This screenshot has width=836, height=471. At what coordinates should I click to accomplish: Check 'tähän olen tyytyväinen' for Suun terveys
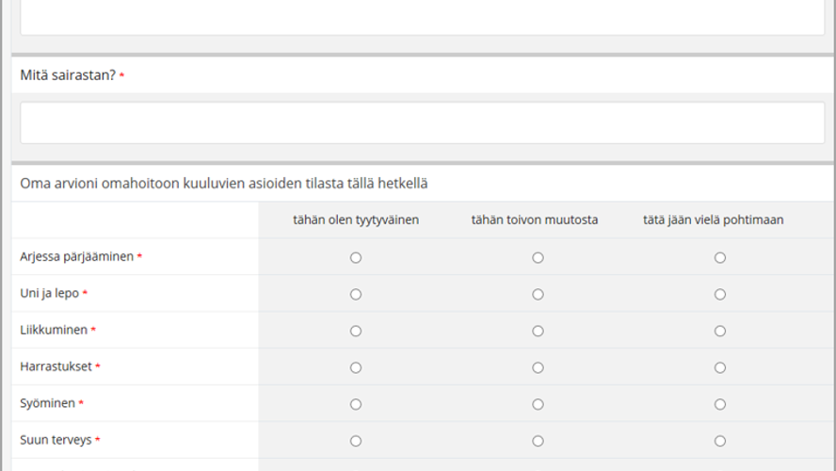(356, 441)
